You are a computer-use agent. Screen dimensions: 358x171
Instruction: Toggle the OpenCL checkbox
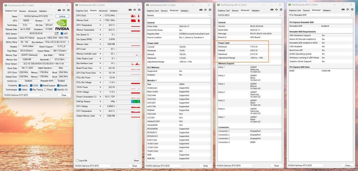click(x=20, y=85)
